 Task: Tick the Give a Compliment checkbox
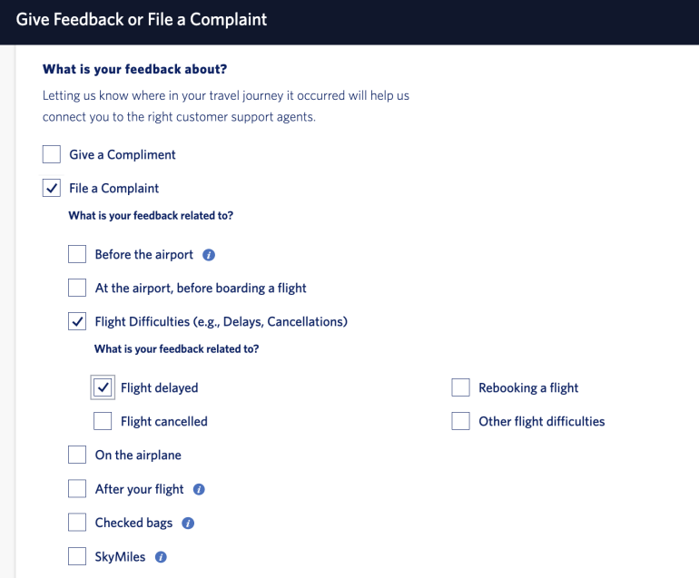[x=52, y=154]
